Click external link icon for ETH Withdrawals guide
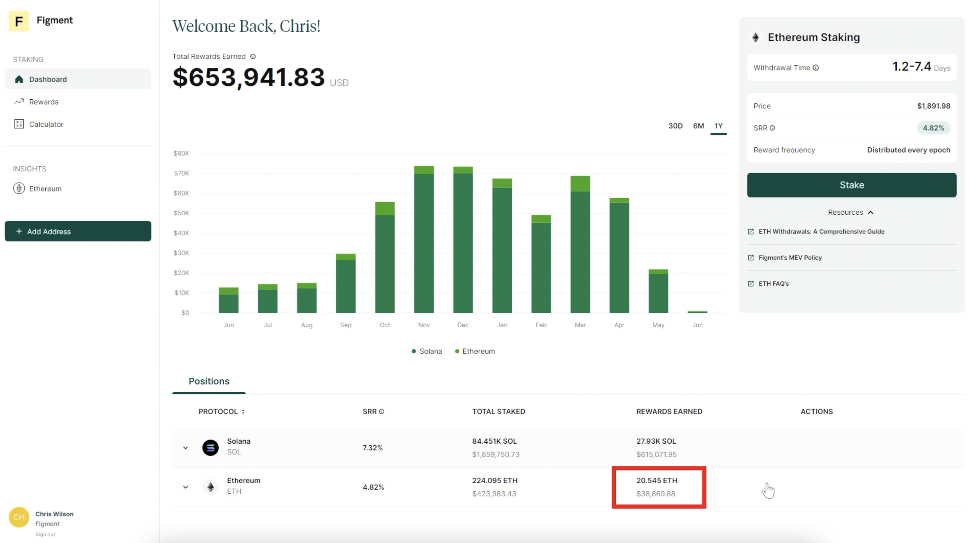The height and width of the screenshot is (543, 973). (x=751, y=232)
